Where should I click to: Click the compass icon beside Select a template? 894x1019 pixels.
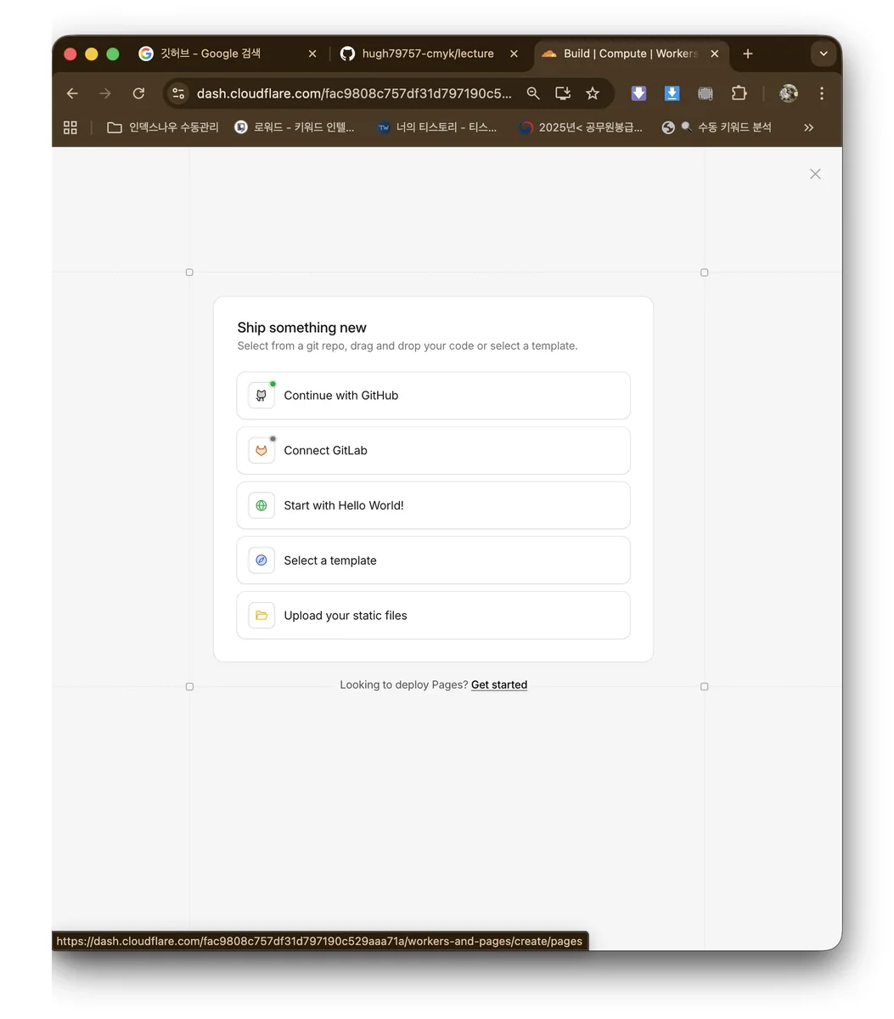(x=261, y=560)
